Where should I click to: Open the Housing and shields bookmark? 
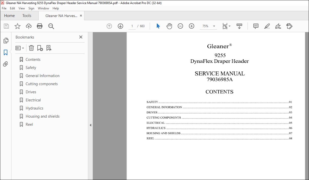[42, 116]
